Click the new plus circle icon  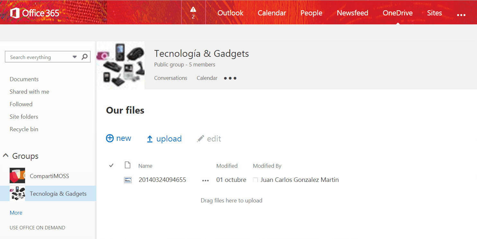pos(110,138)
